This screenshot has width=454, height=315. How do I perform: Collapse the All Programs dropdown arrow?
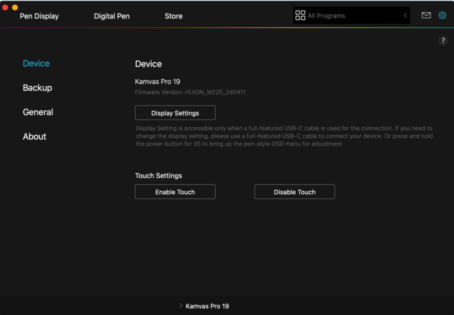click(405, 15)
